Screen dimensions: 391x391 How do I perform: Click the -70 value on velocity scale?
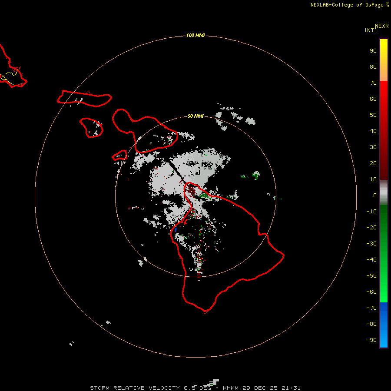pos(371,308)
